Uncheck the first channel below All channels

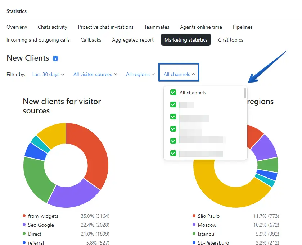(173, 104)
